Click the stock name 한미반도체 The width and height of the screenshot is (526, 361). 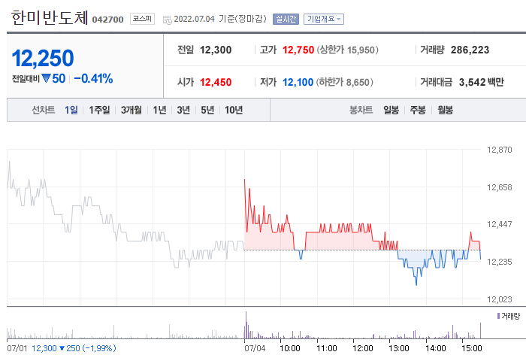[x=50, y=17]
